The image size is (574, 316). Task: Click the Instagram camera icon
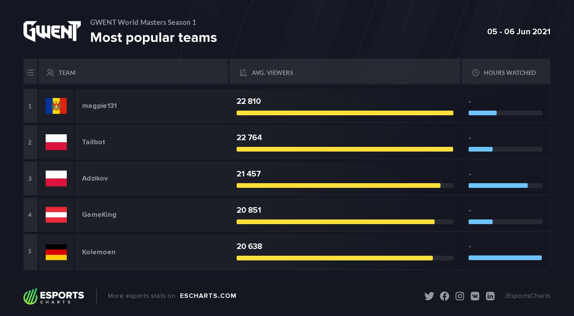pyautogui.click(x=460, y=296)
